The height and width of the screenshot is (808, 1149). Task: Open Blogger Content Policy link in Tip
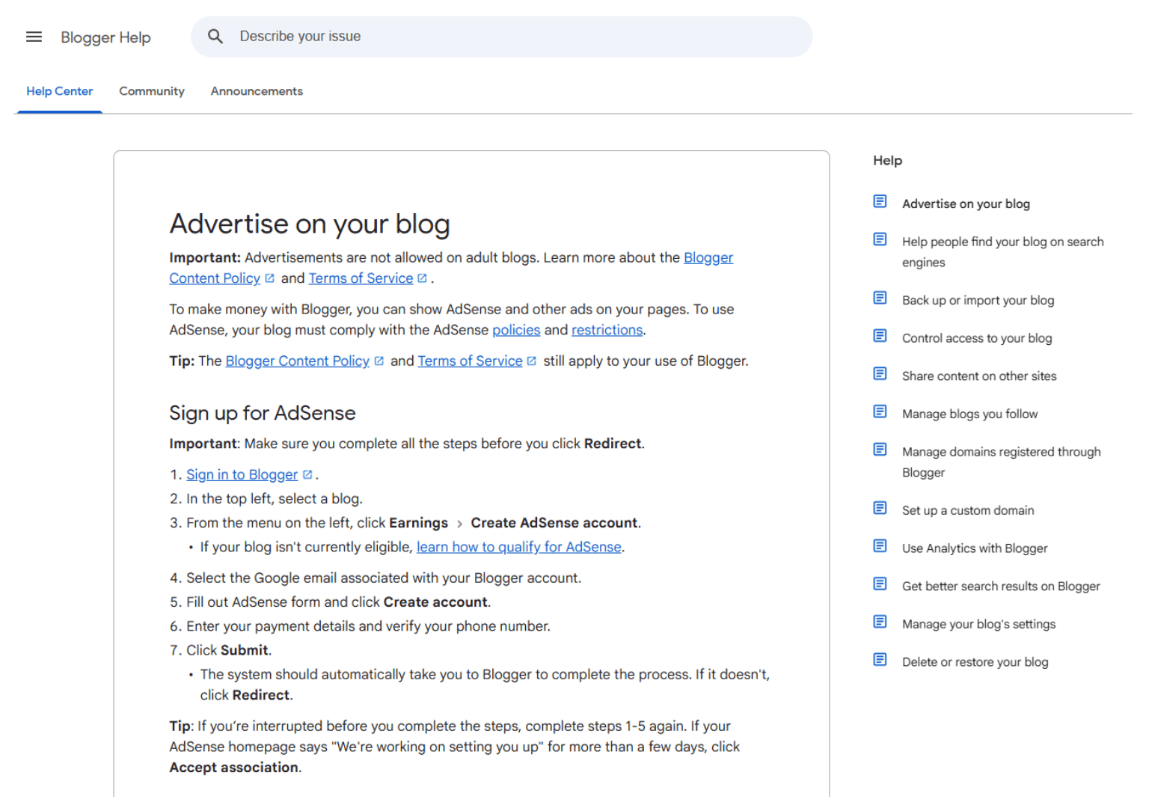point(298,361)
